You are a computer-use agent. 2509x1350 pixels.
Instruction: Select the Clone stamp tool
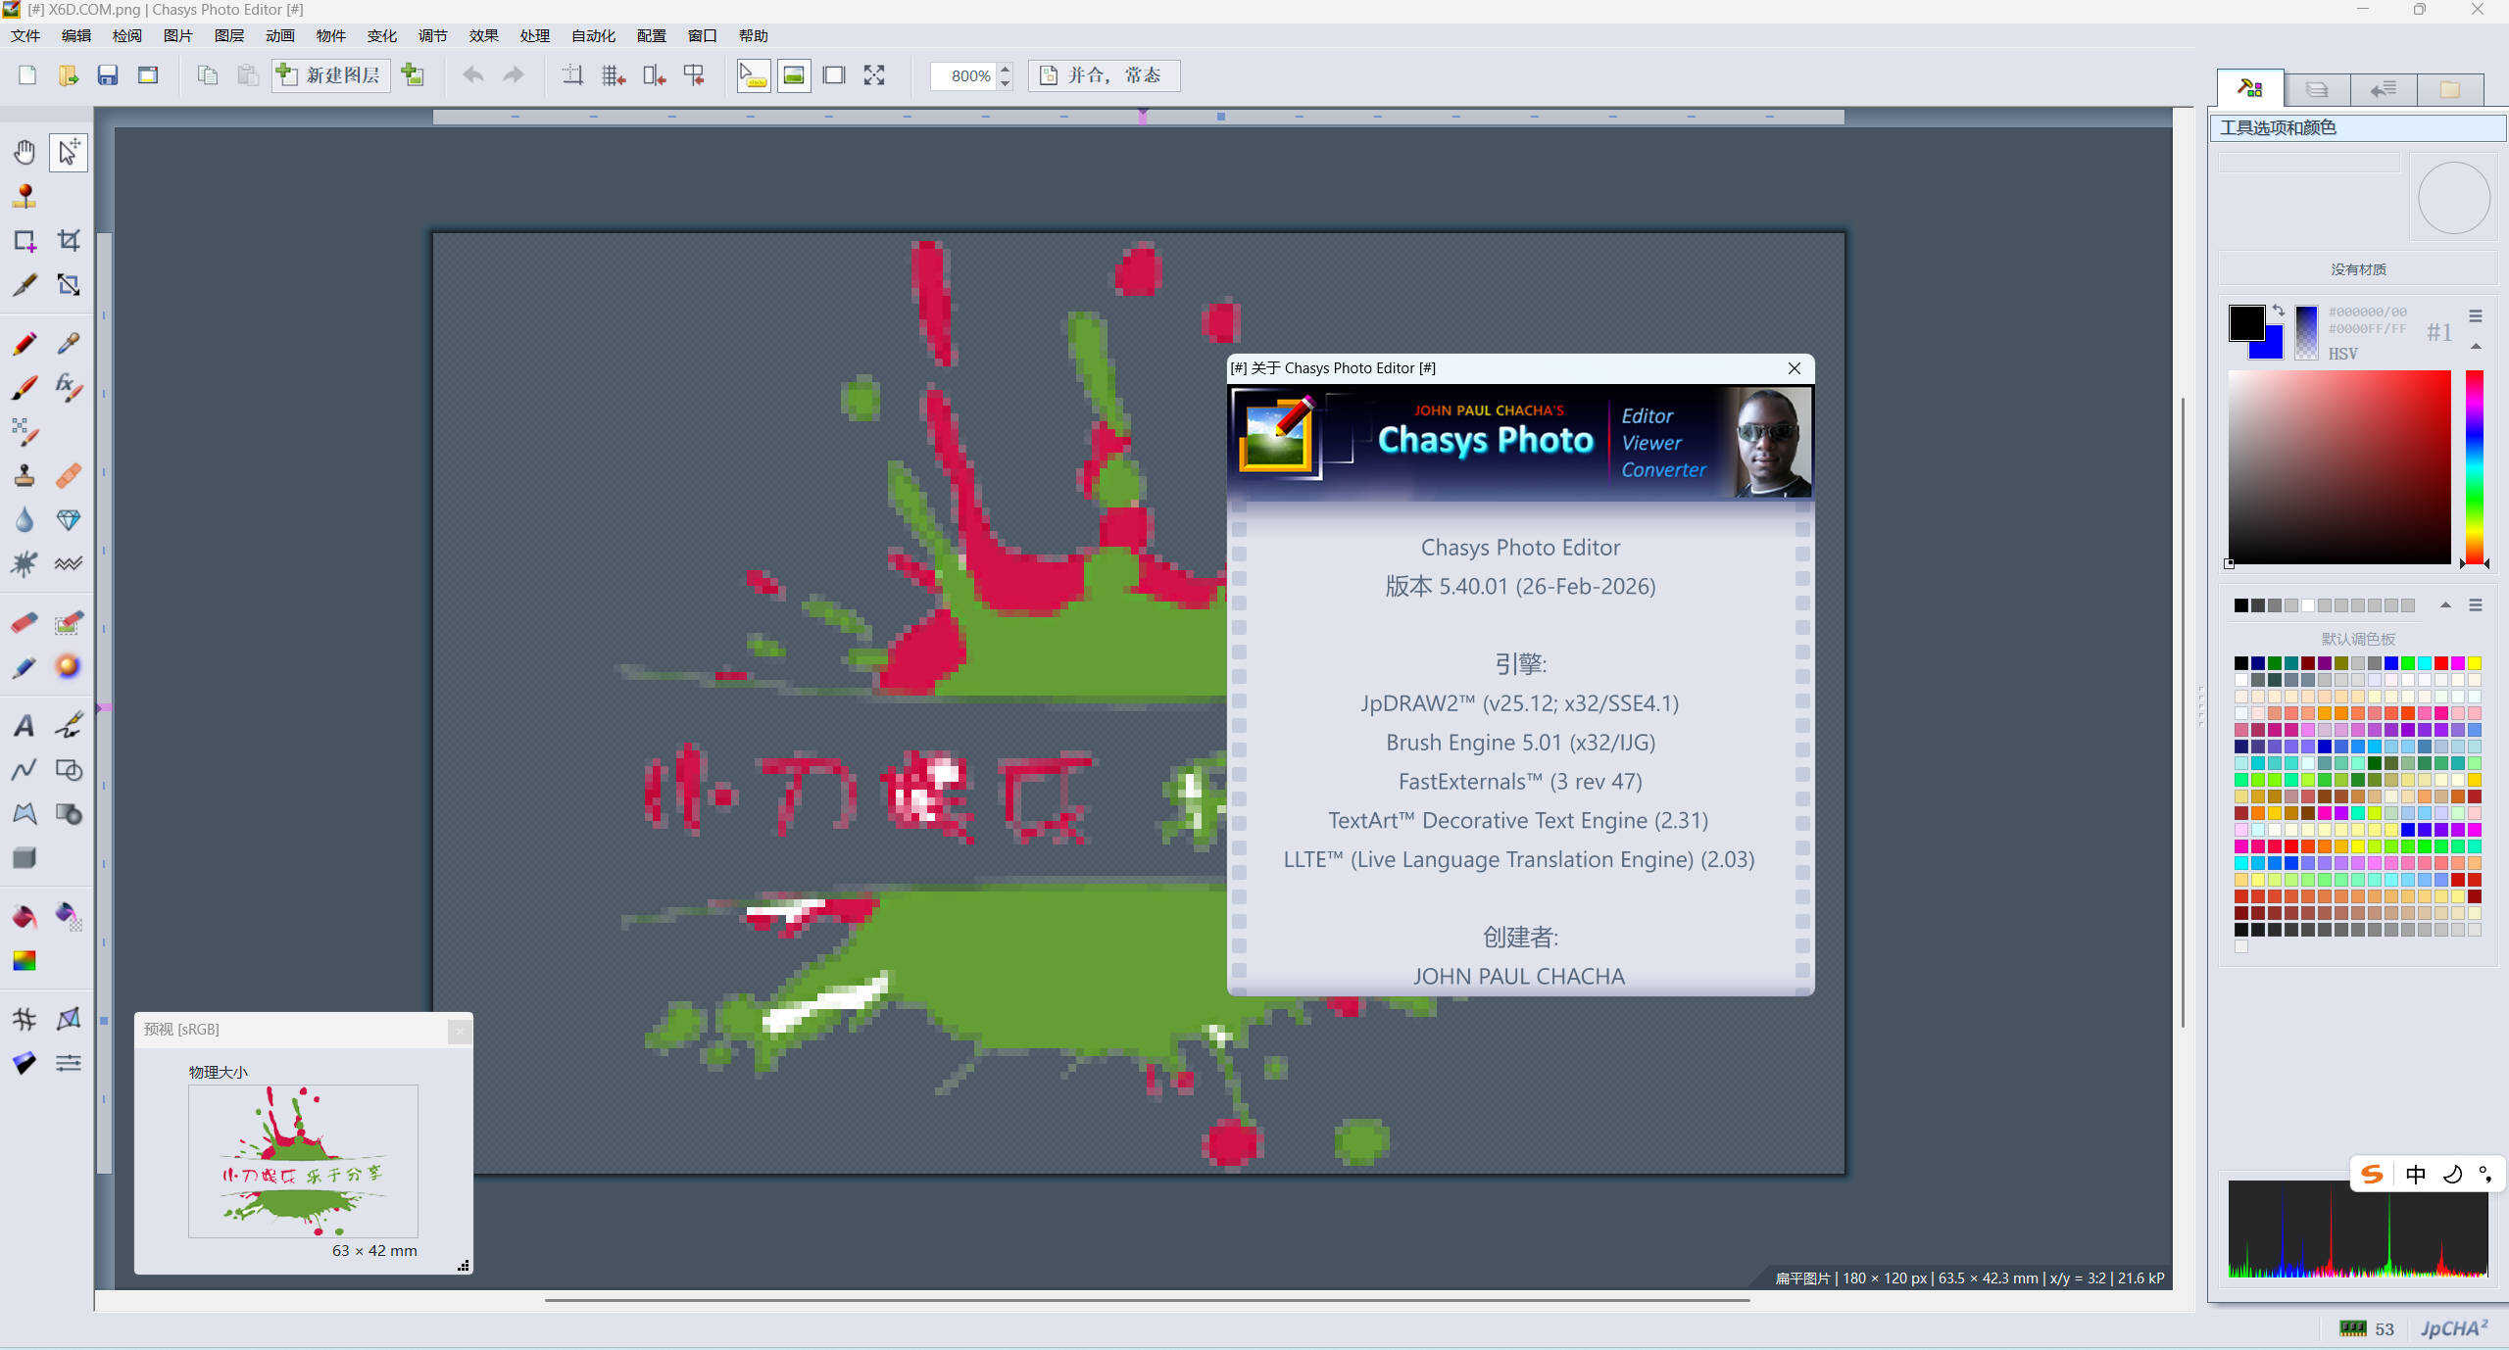pyautogui.click(x=24, y=476)
